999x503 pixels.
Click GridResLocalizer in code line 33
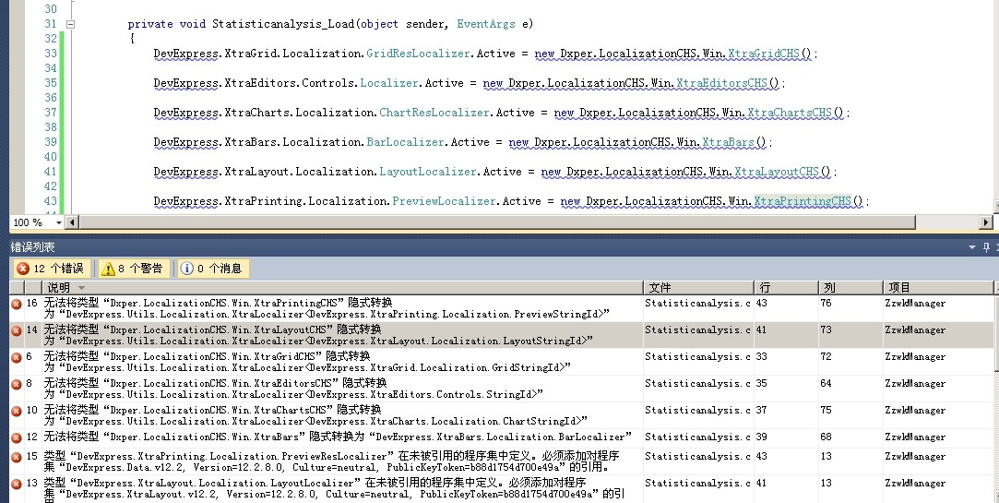pyautogui.click(x=418, y=54)
